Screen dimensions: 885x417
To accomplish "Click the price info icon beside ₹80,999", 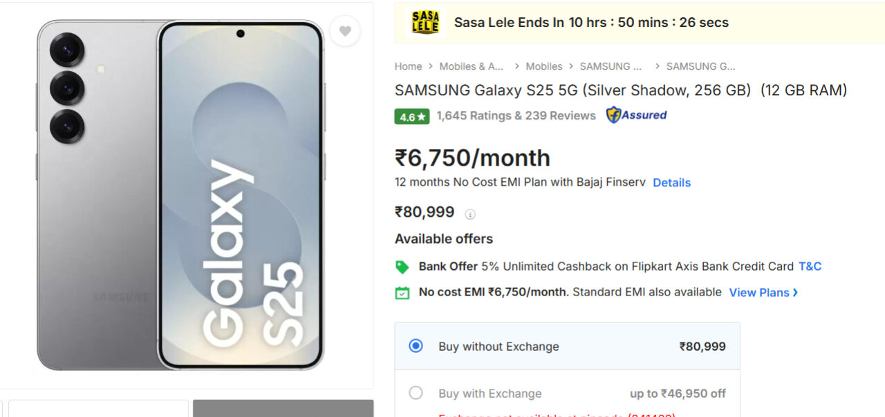I will click(470, 214).
